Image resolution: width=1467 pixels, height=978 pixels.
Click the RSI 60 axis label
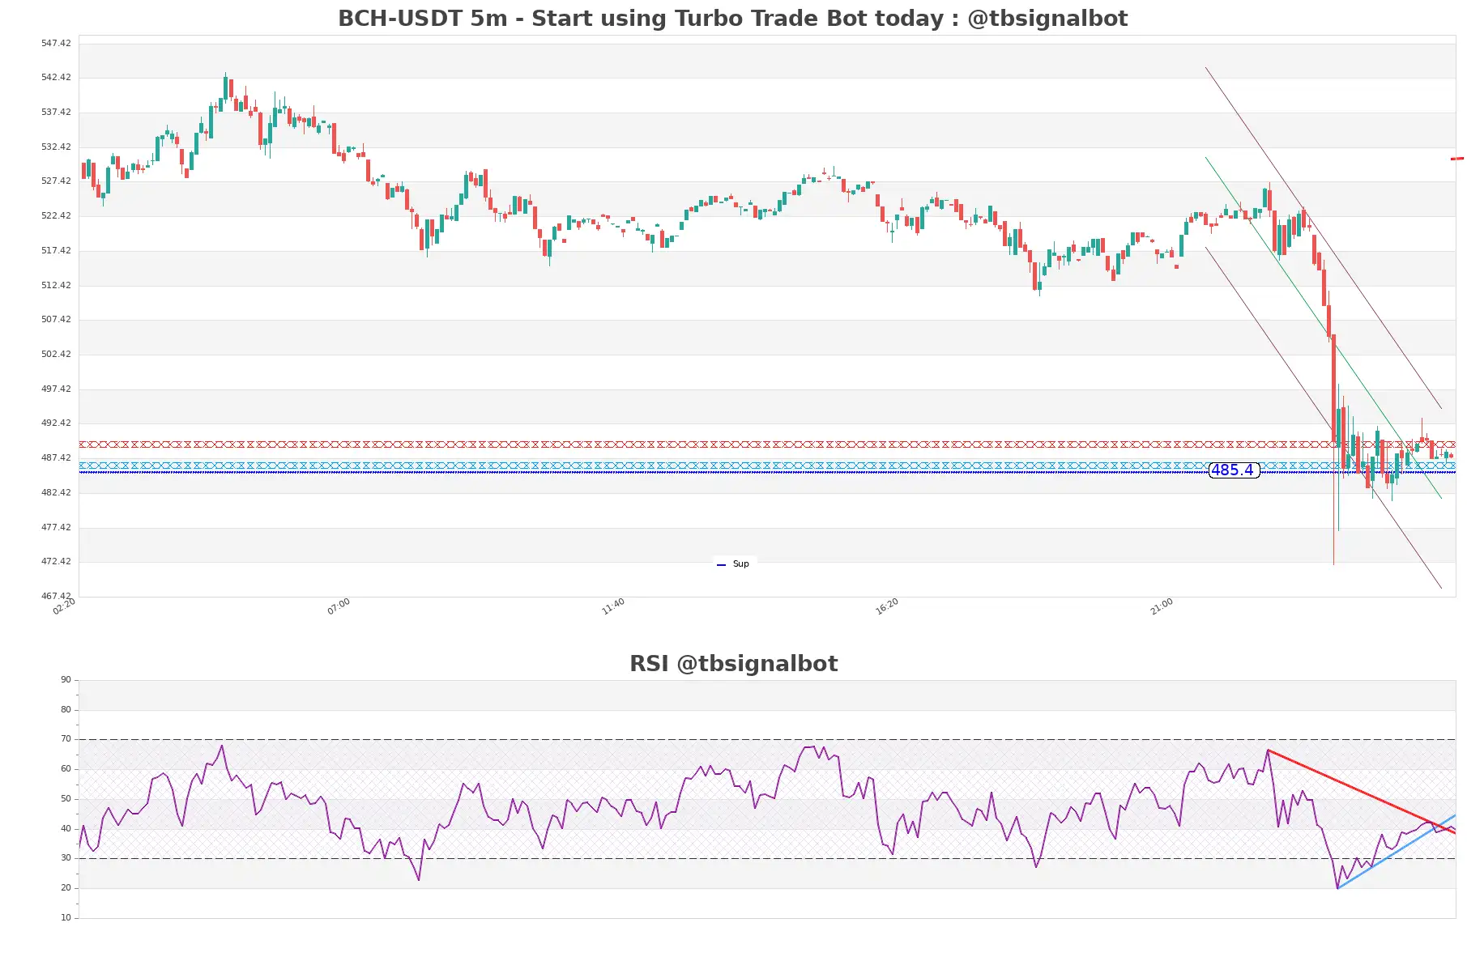(x=66, y=769)
